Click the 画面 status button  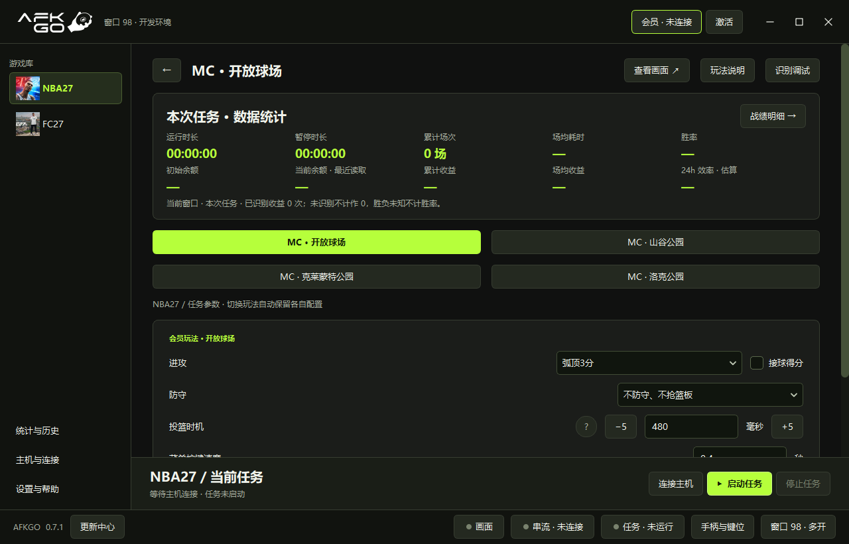tap(479, 527)
